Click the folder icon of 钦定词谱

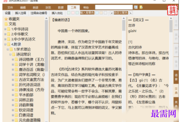coord(16,110)
